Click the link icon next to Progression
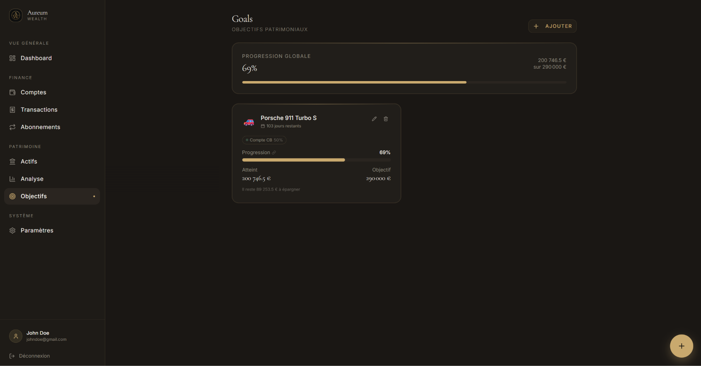Screen dimensions: 701x366 274,153
